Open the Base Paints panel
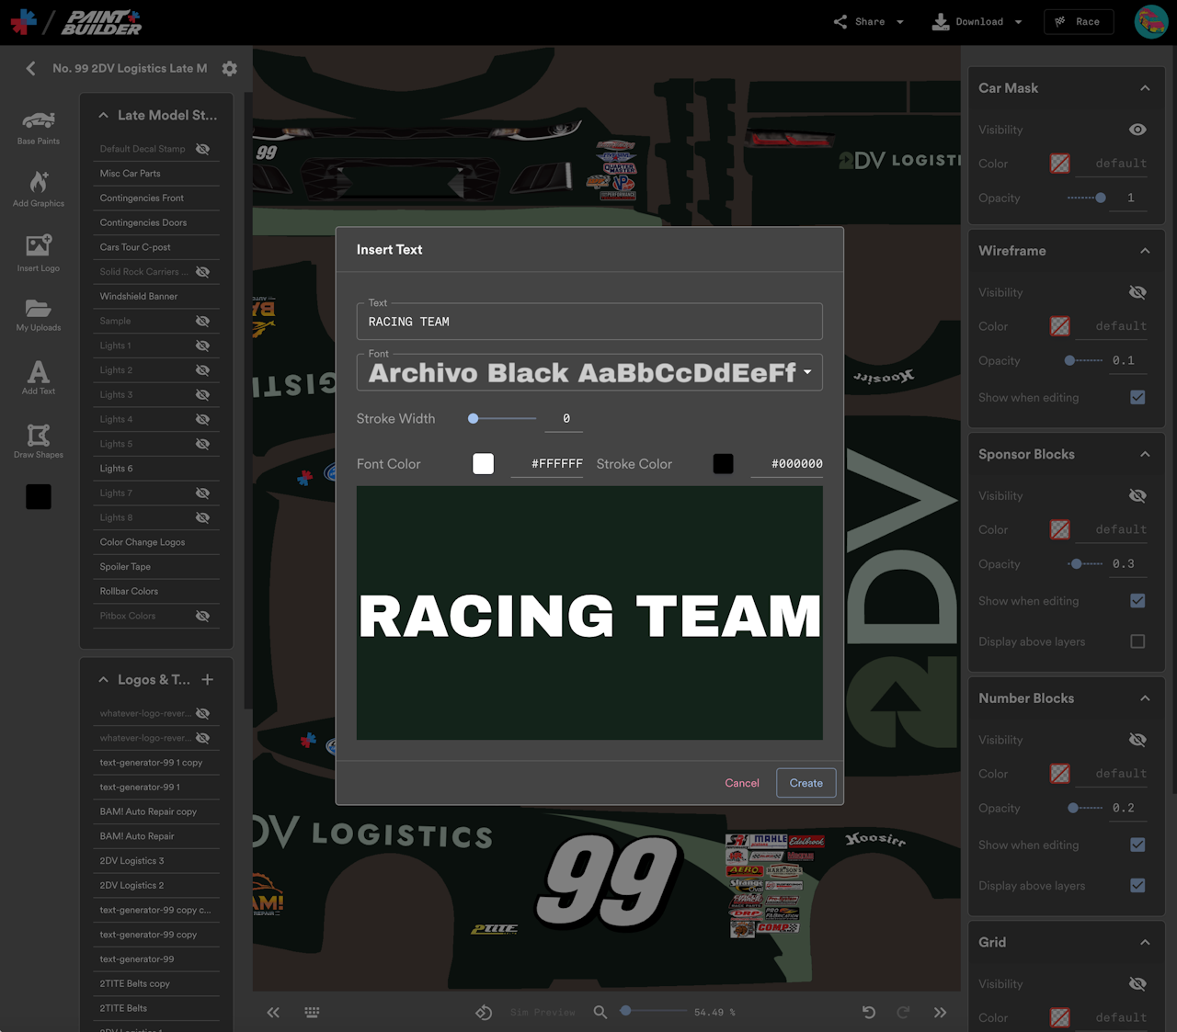Screen dimensions: 1177x1032 click(x=39, y=128)
